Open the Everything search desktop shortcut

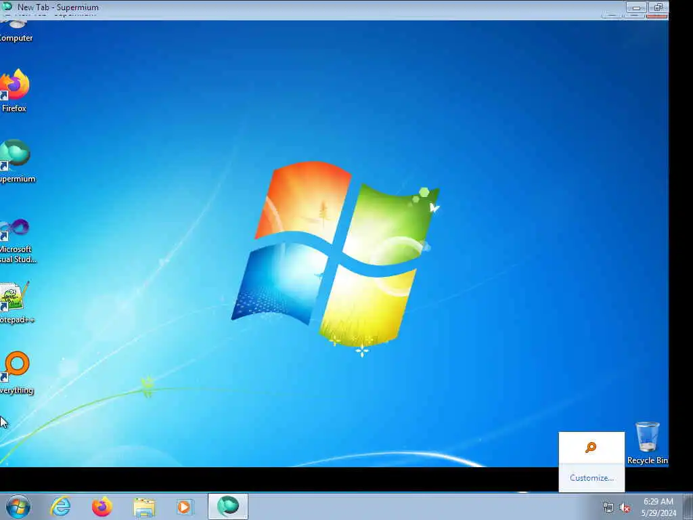16,373
